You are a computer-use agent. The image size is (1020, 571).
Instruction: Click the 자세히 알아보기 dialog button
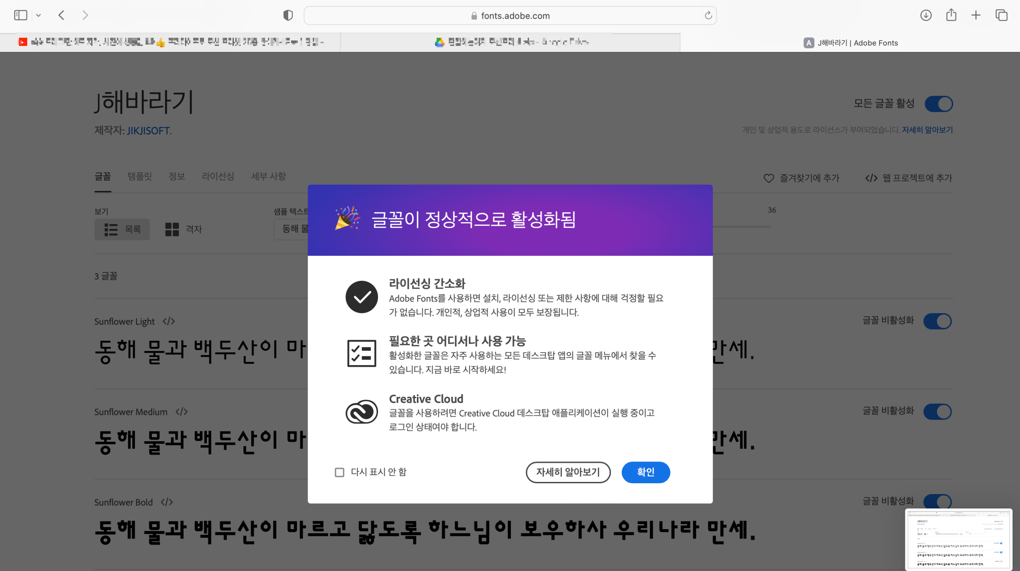coord(568,472)
